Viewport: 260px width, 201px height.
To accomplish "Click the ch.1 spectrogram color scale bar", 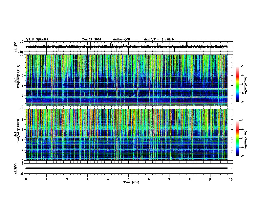I will pyautogui.click(x=238, y=84).
